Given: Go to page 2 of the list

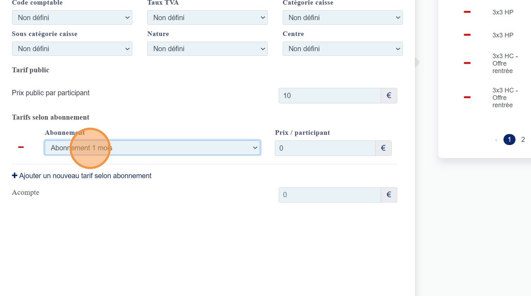Looking at the screenshot, I should click(x=523, y=140).
